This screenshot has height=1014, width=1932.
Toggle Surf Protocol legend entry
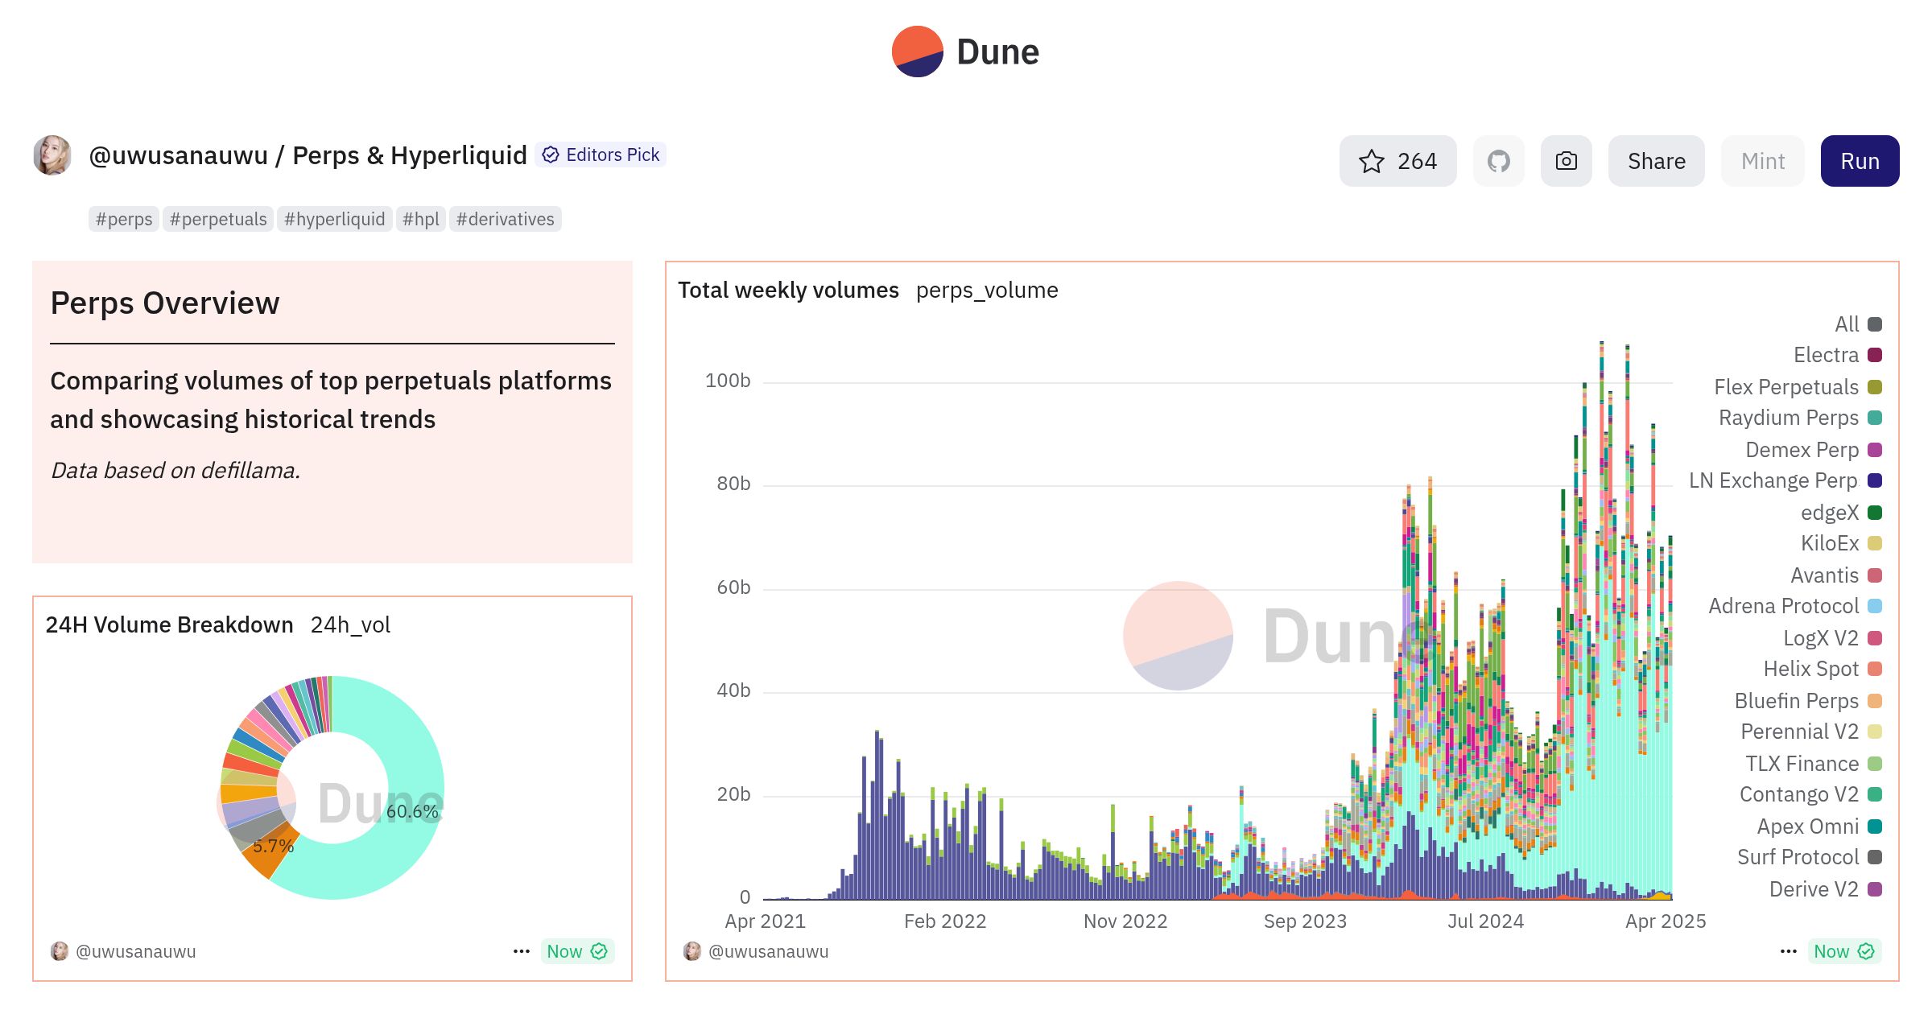1810,857
